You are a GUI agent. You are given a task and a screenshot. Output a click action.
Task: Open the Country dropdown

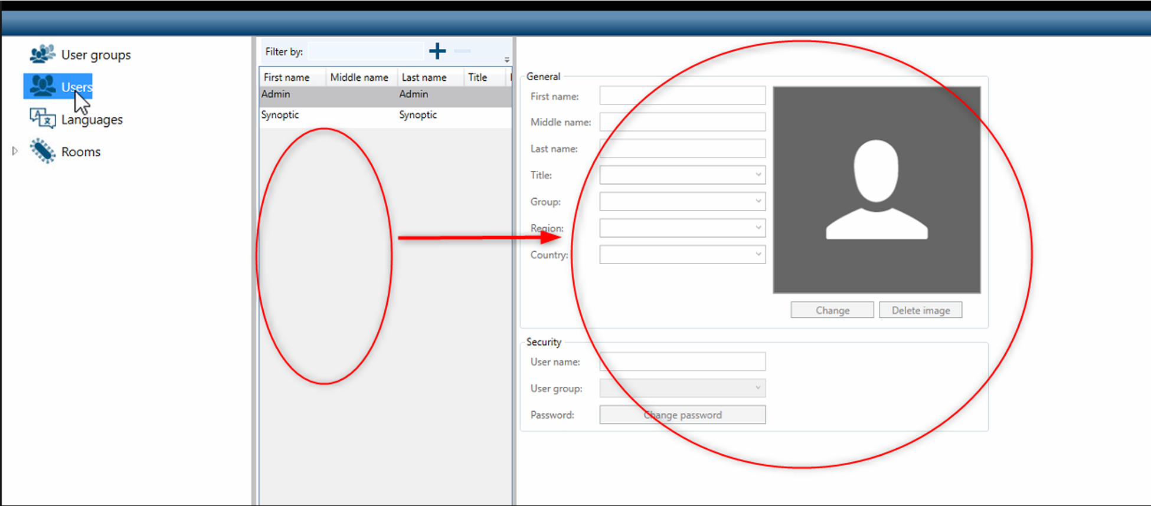(682, 255)
